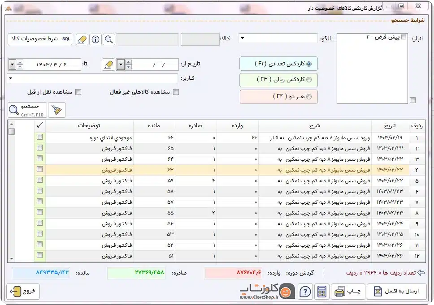Viewport: 434px width, 305px height.
Task: Select کاردکس تعدادی (F2) radio option
Action: [309, 64]
